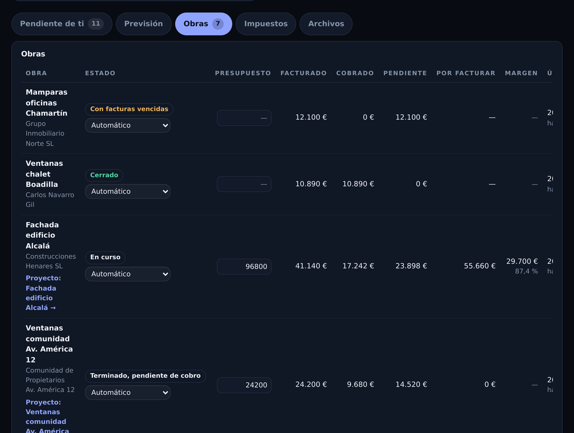Click the Terminado, pendiente de cobro badge
Image resolution: width=574 pixels, height=433 pixels.
pos(145,376)
